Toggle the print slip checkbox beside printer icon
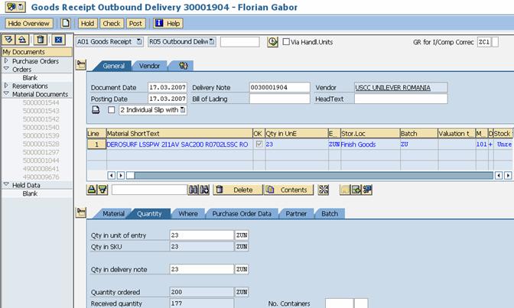514x308 pixels. pyautogui.click(x=112, y=110)
